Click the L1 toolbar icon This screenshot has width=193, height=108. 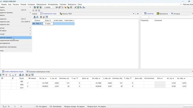pyautogui.click(x=81, y=7)
